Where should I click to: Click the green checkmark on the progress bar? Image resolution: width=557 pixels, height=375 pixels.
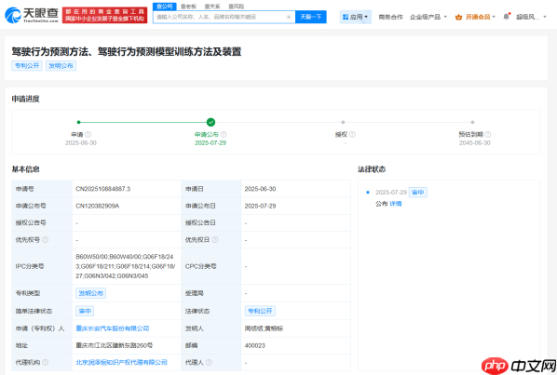pos(211,122)
